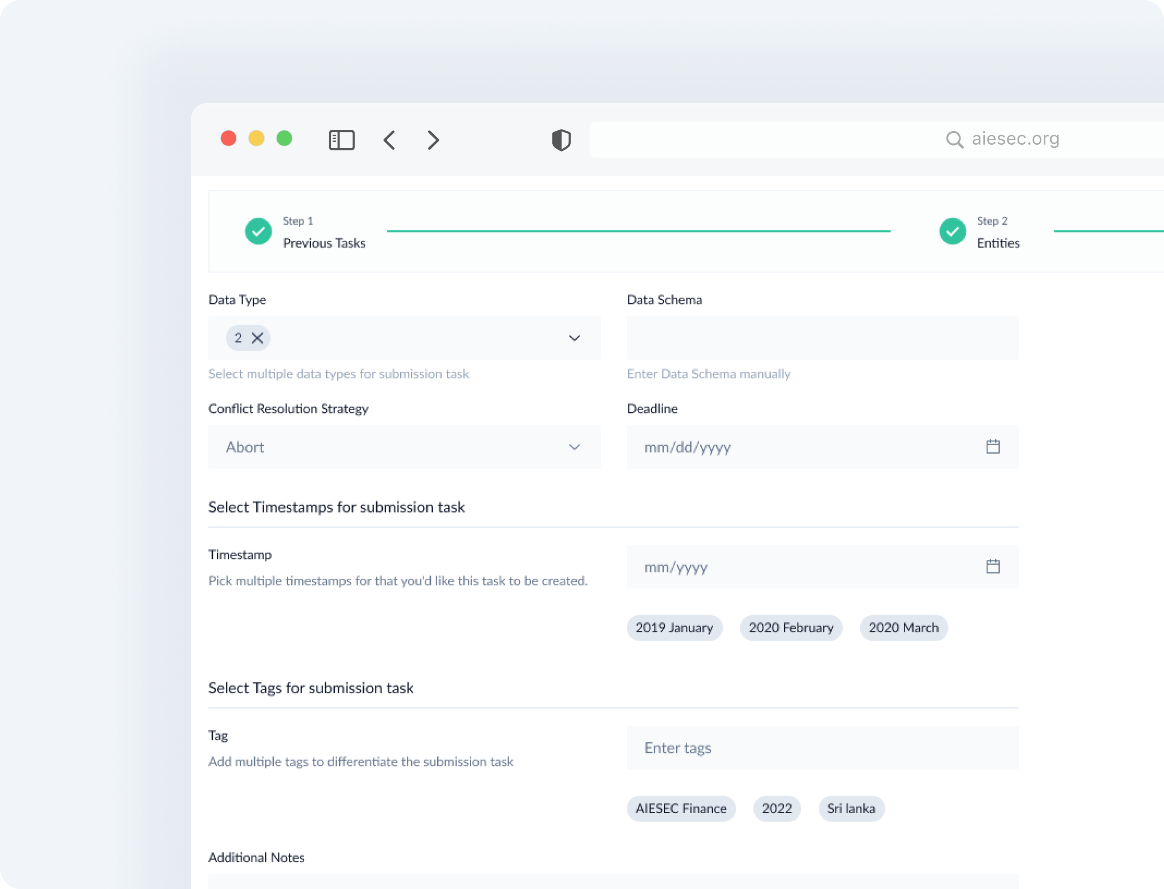Go back with the left arrow
The width and height of the screenshot is (1164, 889).
tap(389, 140)
